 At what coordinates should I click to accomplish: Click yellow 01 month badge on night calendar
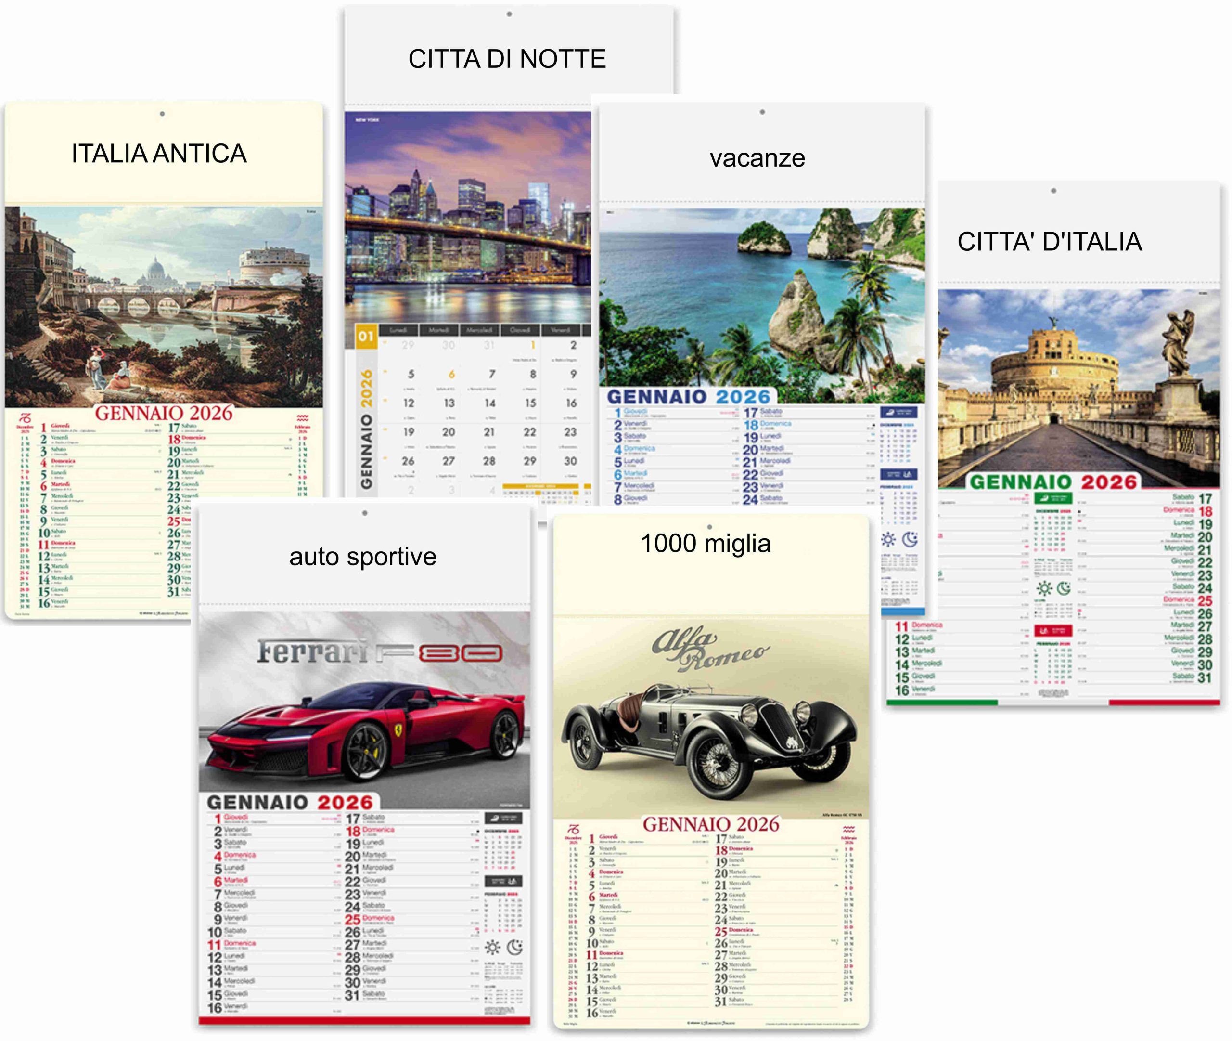click(366, 337)
